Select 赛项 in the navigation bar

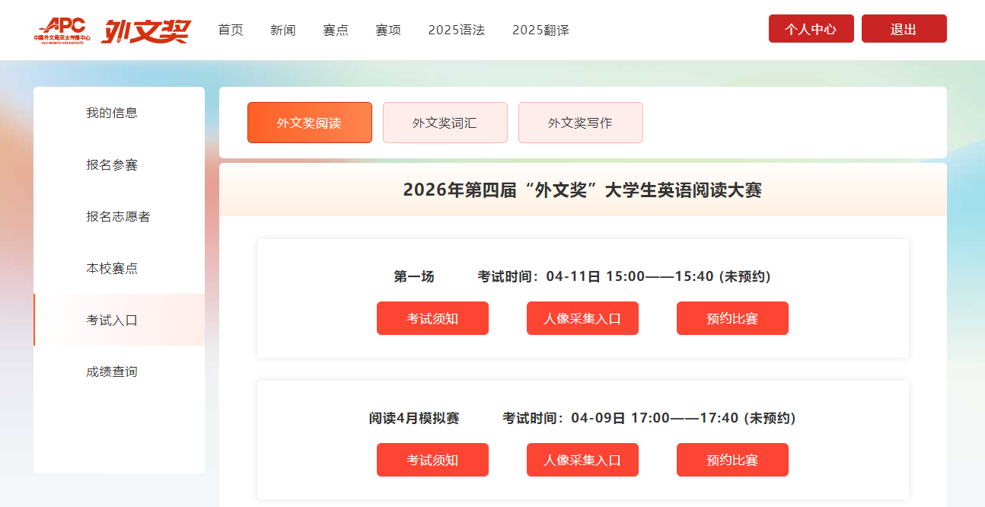[388, 30]
